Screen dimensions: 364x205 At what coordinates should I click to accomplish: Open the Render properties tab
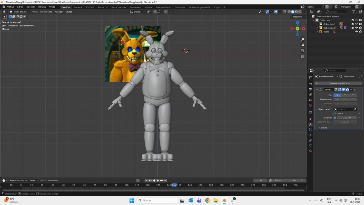point(310,84)
